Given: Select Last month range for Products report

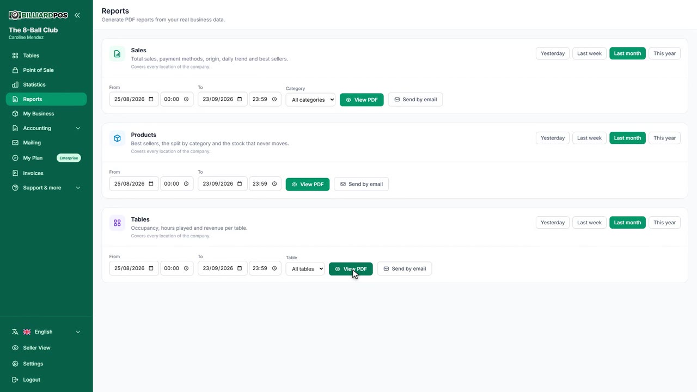Looking at the screenshot, I should [x=627, y=138].
